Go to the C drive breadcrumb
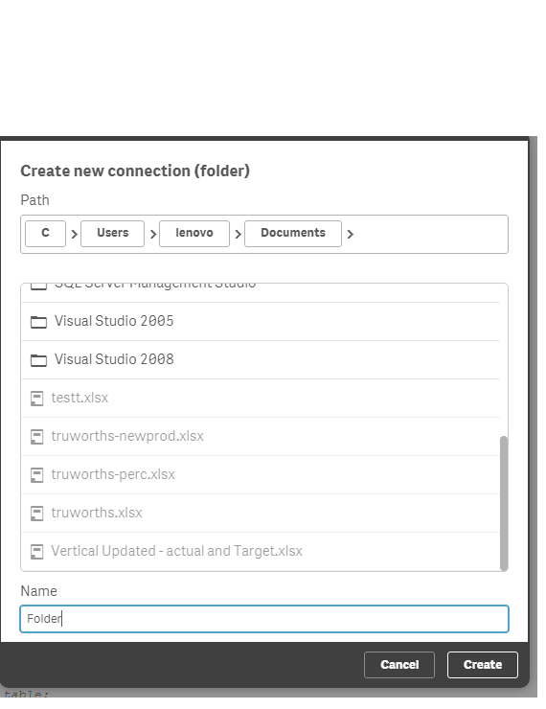The image size is (546, 709). [x=45, y=234]
